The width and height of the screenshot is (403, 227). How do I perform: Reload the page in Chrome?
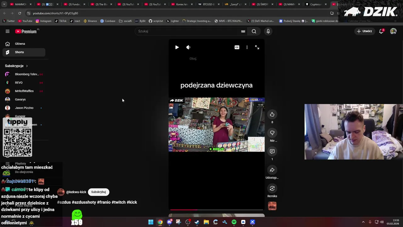point(20,13)
